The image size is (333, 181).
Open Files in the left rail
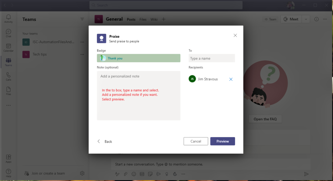(x=8, y=91)
